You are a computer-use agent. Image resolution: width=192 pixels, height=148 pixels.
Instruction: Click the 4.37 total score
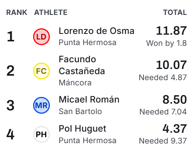tap(175, 129)
